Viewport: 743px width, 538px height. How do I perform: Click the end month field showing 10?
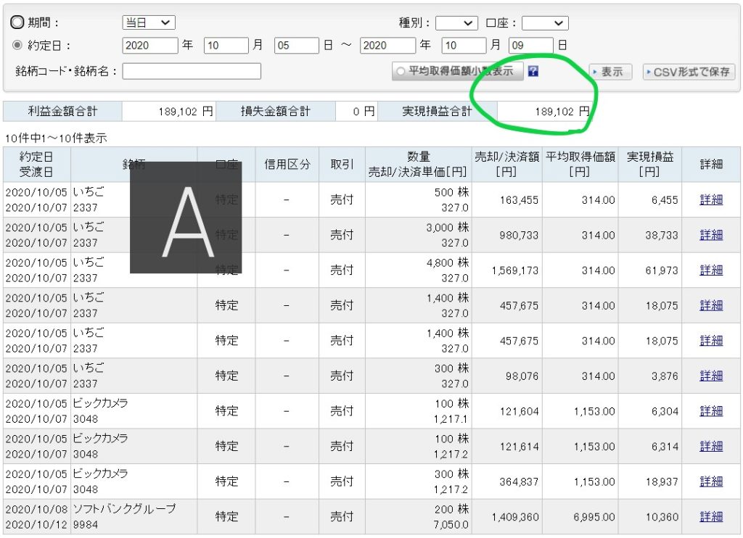[464, 46]
